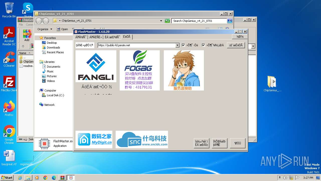The width and height of the screenshot is (321, 181).
Task: Click the FlashMaster title bar app icon
Action: pos(76,32)
